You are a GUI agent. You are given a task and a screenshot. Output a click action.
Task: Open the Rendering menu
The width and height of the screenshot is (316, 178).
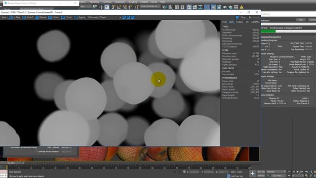(x=94, y=2)
